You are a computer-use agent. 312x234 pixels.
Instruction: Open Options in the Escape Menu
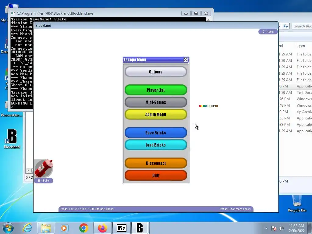[x=156, y=72]
